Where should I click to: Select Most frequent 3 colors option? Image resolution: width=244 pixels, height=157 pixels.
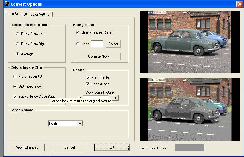coord(15,76)
